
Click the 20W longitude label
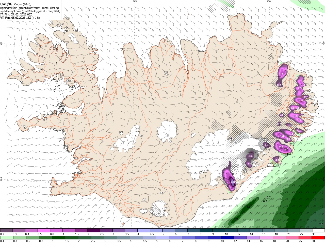[135, 1]
